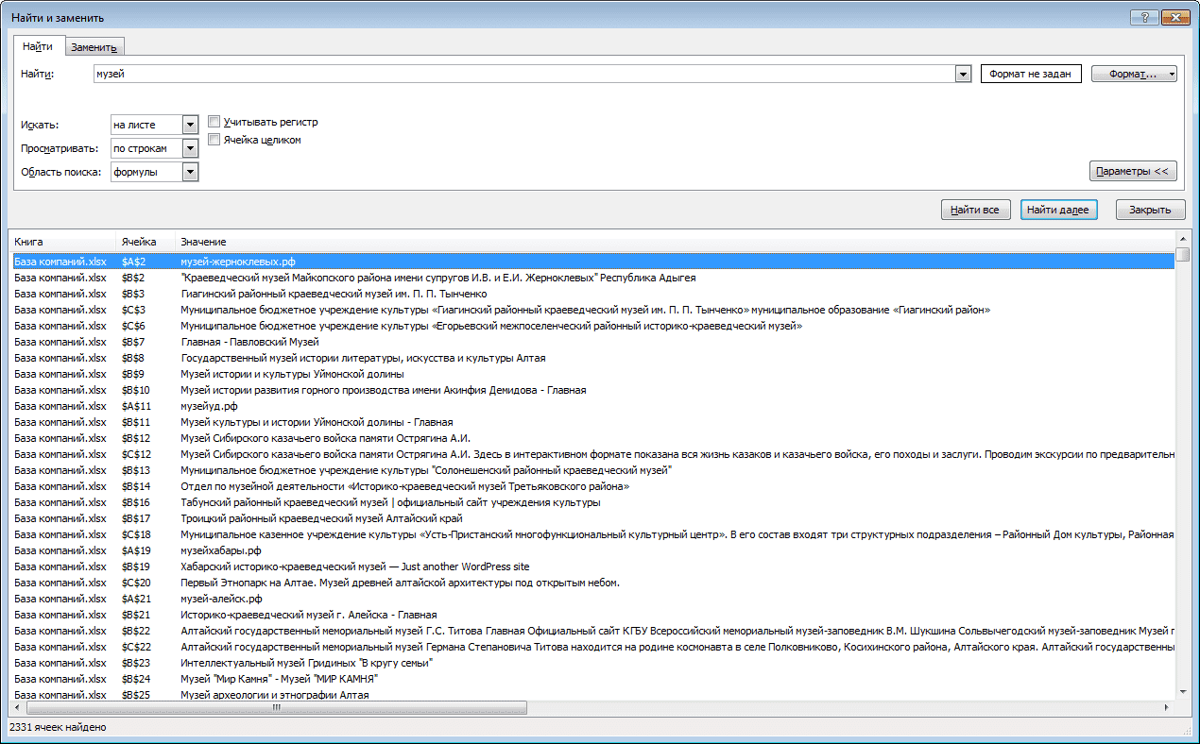Viewport: 1200px width, 744px height.
Task: Click the horizontal scrollbar left arrow
Action: 19,707
